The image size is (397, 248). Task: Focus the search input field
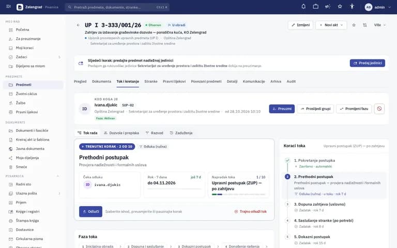(x=117, y=7)
